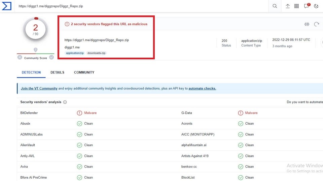Screen dimensions: 323x181
Task: Open the VirusTotal logo home icon
Action: click(7, 6)
